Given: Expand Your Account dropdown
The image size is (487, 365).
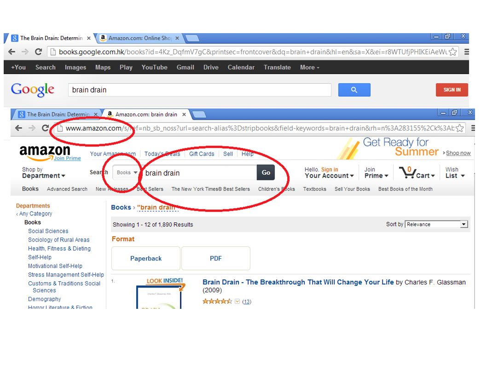Looking at the screenshot, I should [x=329, y=176].
